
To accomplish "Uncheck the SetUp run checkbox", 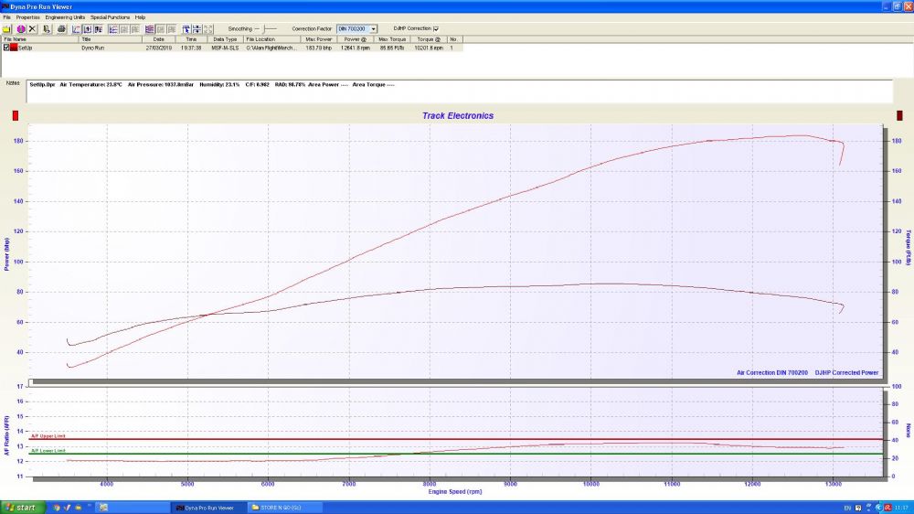I will [6, 48].
